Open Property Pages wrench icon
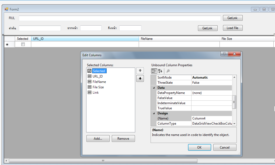This screenshot has height=165, width=275. coord(168,71)
